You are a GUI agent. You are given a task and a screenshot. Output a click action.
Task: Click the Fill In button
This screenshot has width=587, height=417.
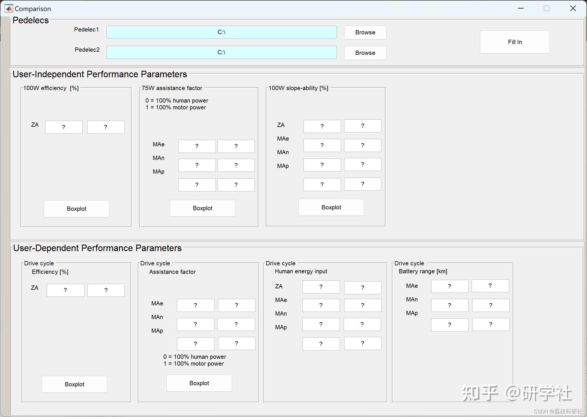(x=514, y=42)
